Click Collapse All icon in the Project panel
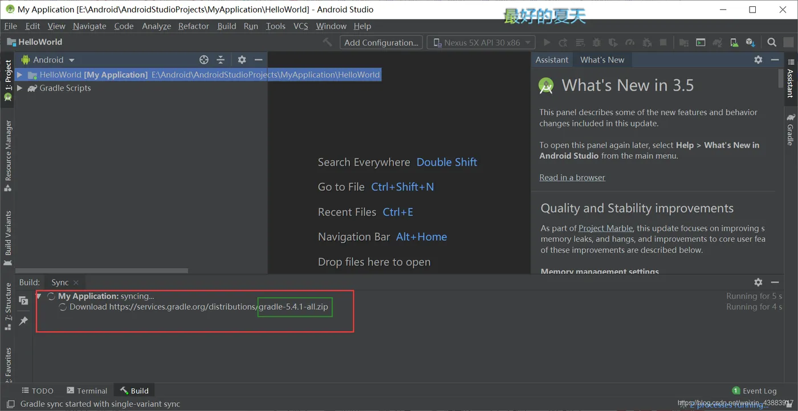 coord(221,60)
